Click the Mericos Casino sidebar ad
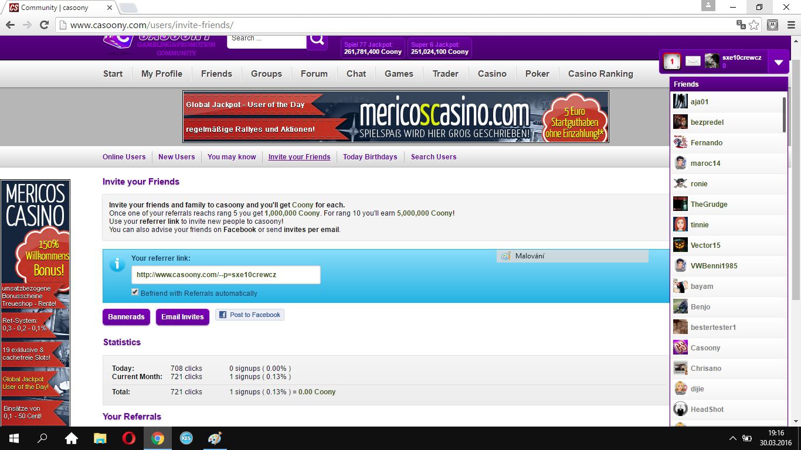The width and height of the screenshot is (801, 450). click(x=35, y=303)
